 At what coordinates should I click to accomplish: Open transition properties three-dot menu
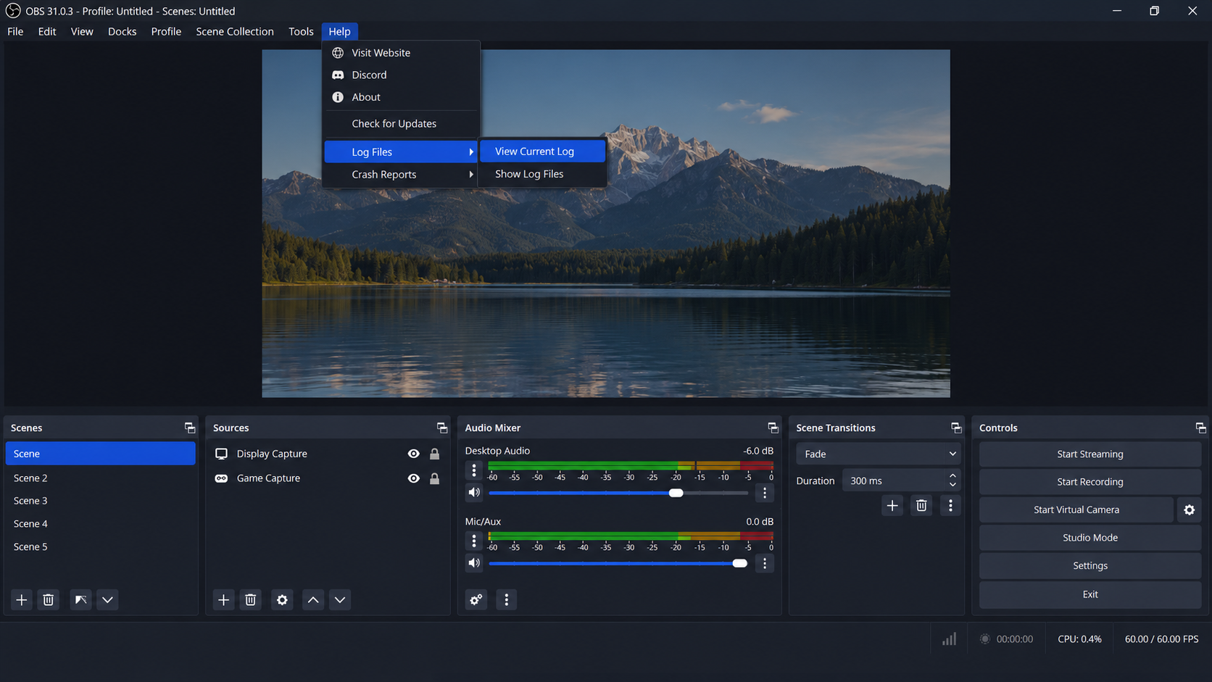pos(950,505)
